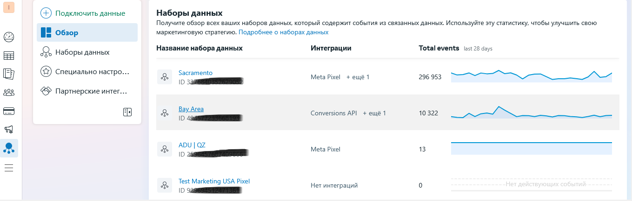632x201 pixels.
Task: Open the hamburger all tools menu
Action: (9, 168)
